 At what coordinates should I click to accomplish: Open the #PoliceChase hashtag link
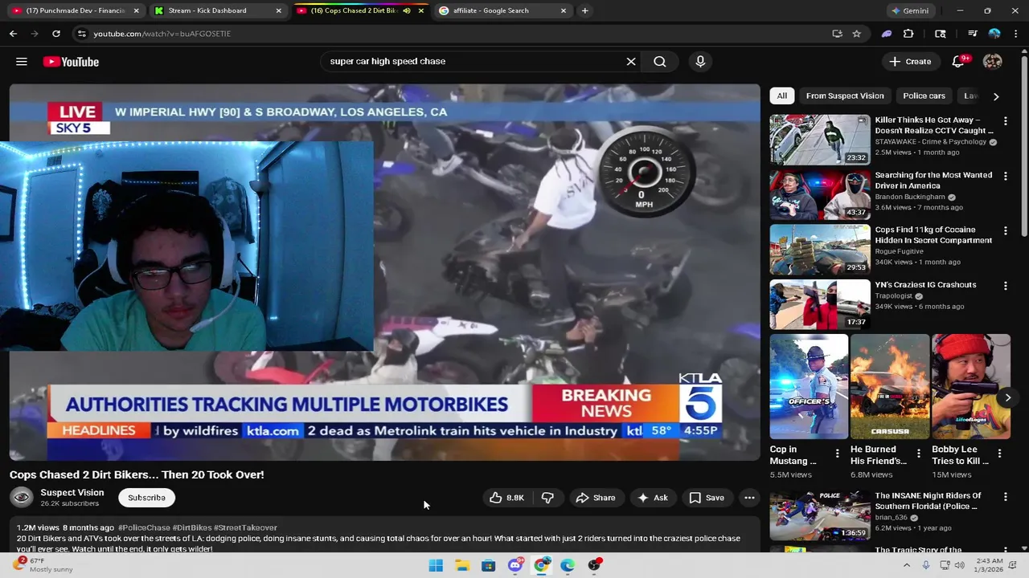click(144, 528)
